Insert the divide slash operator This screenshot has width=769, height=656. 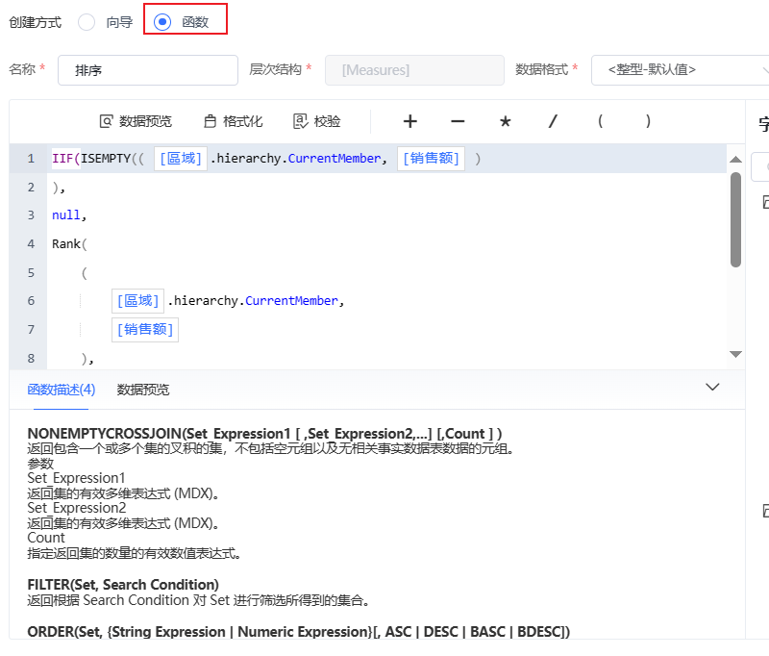tap(553, 121)
